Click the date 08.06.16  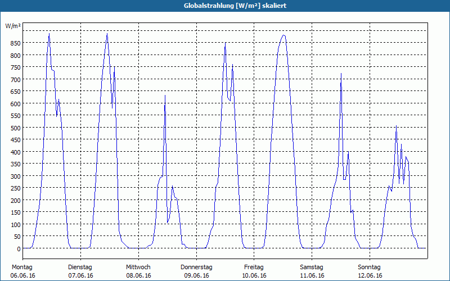tap(138, 275)
